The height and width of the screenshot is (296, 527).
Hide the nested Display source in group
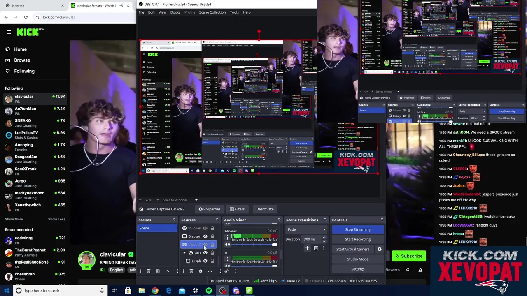(205, 261)
